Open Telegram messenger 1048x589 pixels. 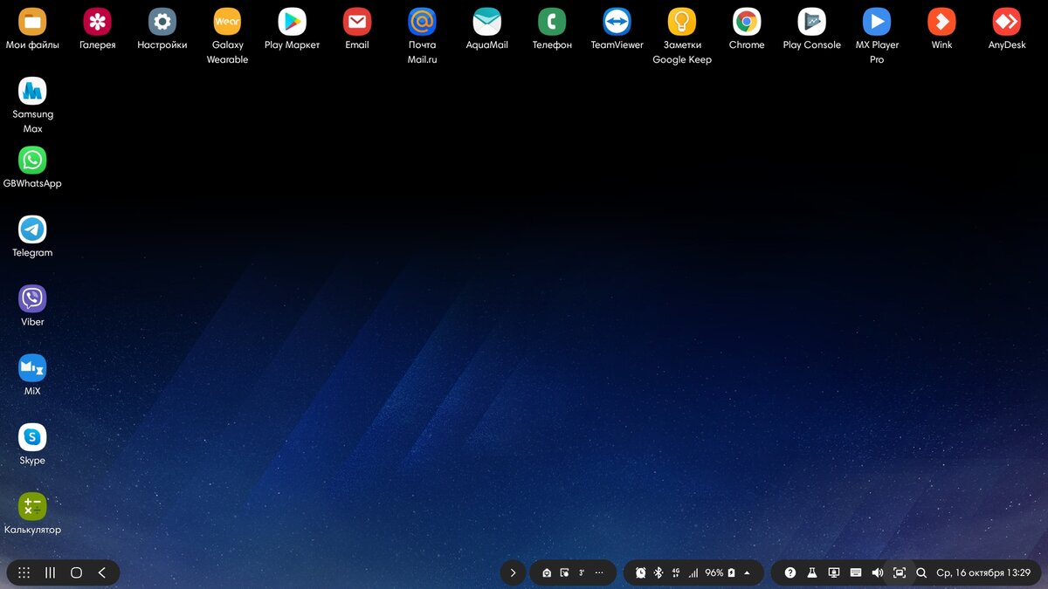tap(32, 236)
